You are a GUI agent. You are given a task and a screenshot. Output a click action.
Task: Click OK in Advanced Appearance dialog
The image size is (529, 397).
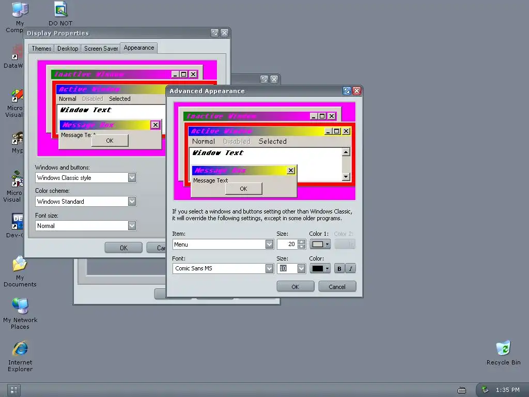(295, 286)
